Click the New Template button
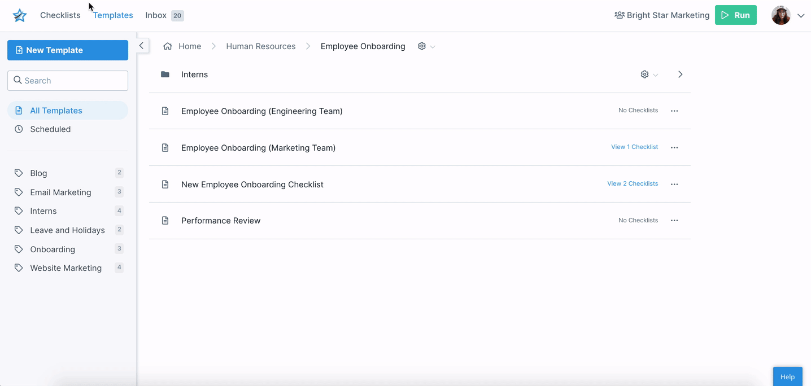The height and width of the screenshot is (386, 811). pos(68,50)
